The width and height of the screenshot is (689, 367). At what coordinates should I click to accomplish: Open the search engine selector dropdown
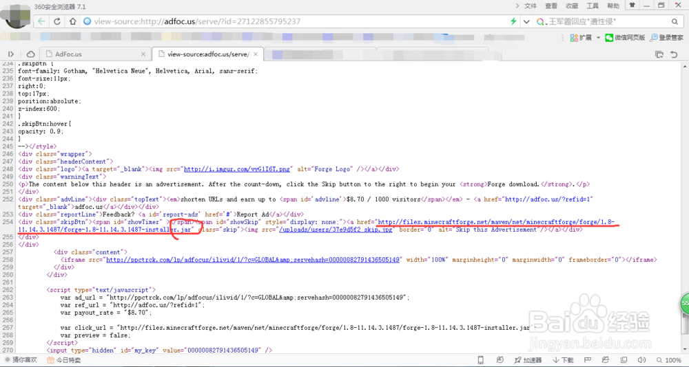coord(542,21)
